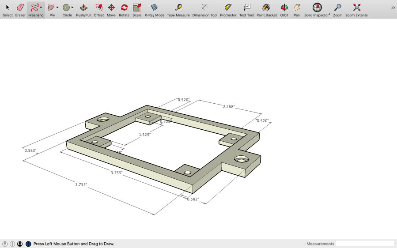
Task: Show more toolbar items via the overflow chevron
Action: click(x=393, y=8)
